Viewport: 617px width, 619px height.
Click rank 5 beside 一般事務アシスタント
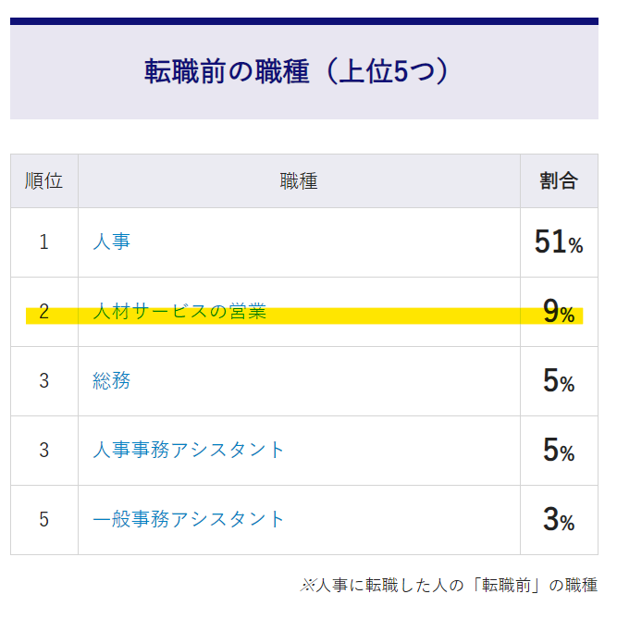point(43,520)
